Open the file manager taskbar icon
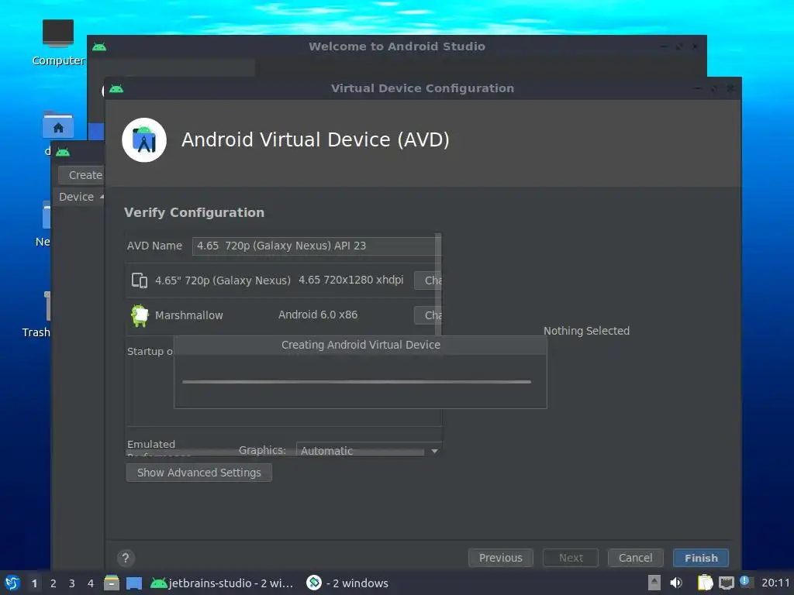The width and height of the screenshot is (794, 595). [x=112, y=583]
